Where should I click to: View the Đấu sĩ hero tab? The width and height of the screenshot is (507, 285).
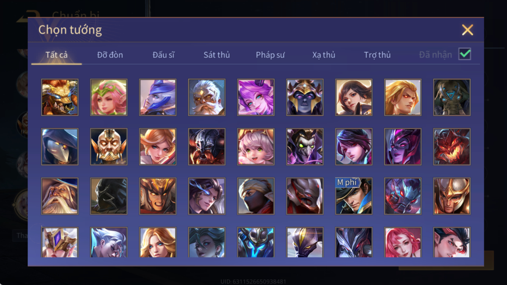[164, 55]
